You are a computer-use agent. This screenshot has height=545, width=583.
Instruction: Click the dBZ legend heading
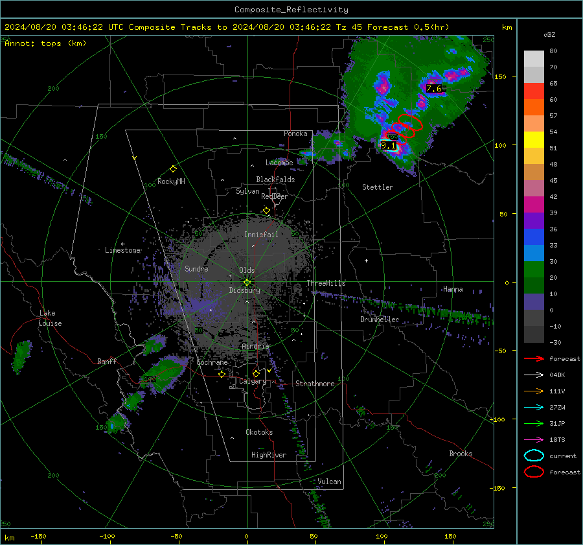(549, 34)
